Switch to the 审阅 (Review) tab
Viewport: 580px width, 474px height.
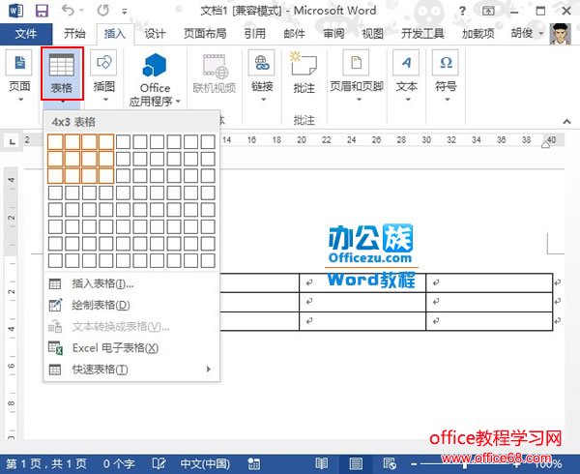pos(333,34)
